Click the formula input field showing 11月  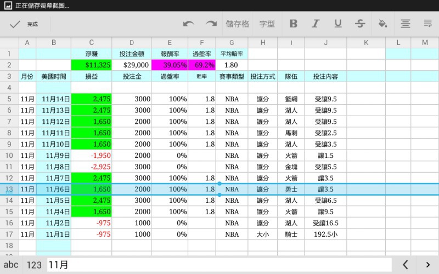click(219, 265)
